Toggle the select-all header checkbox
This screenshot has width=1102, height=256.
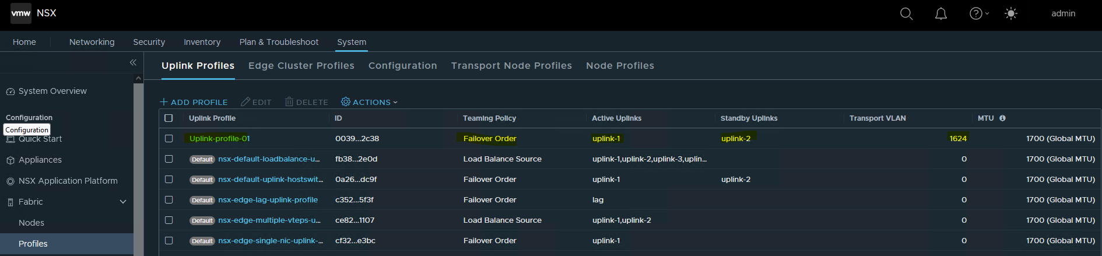tap(169, 118)
